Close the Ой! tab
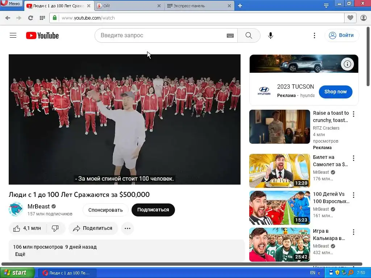Screen dimensions: 371x278 click(159, 6)
